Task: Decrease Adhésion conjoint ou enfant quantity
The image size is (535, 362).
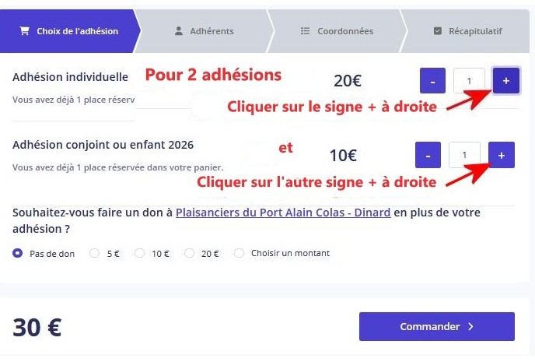Action: (428, 155)
